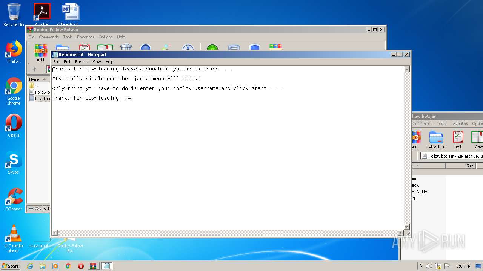Open Windows Explorer folder from the taskbar
This screenshot has height=271, width=483.
click(x=43, y=266)
